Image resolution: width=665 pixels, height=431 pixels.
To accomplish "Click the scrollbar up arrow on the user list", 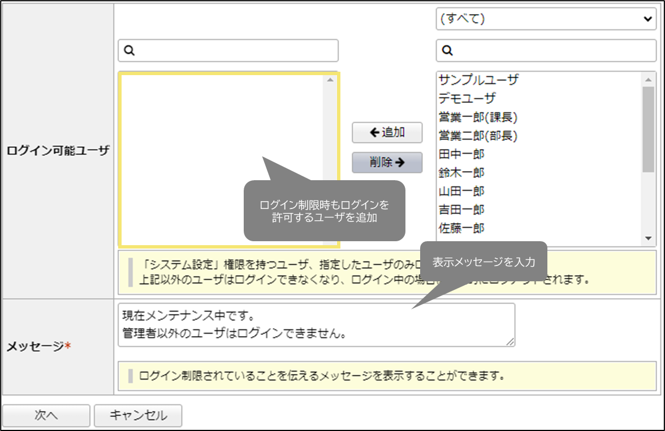I will (647, 79).
